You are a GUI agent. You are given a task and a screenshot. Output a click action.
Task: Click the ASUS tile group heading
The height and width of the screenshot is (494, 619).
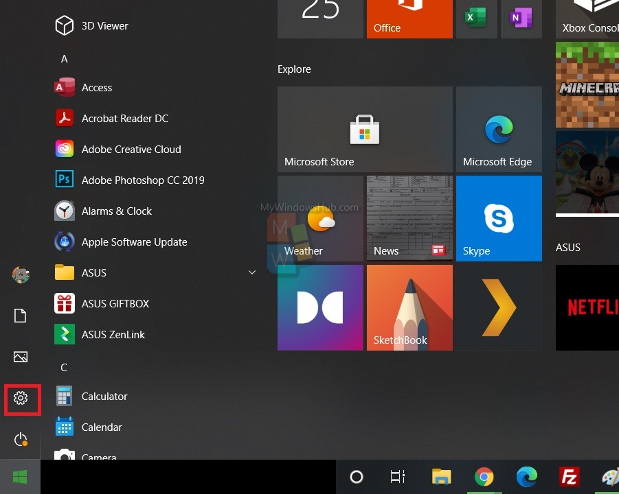(x=568, y=247)
